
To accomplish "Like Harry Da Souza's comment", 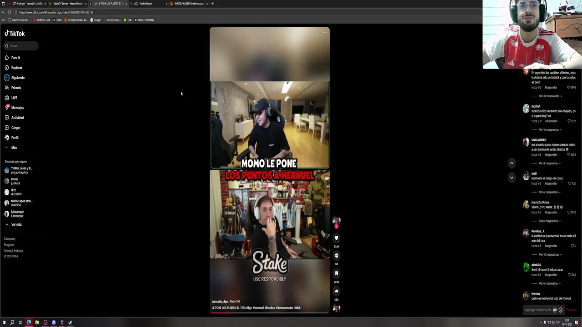I will coord(569,213).
